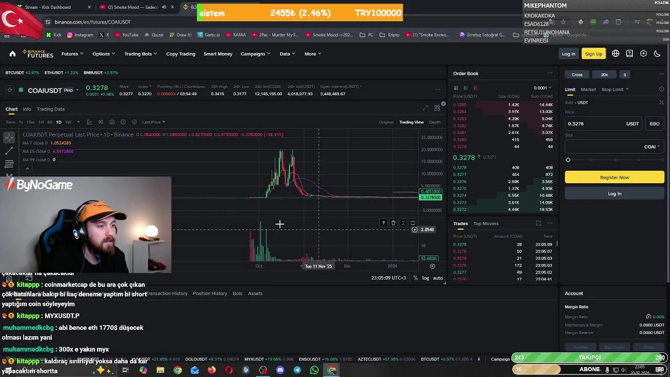Delete the volume pane with trash icon
The height and width of the screenshot is (377, 670).
pos(393,223)
